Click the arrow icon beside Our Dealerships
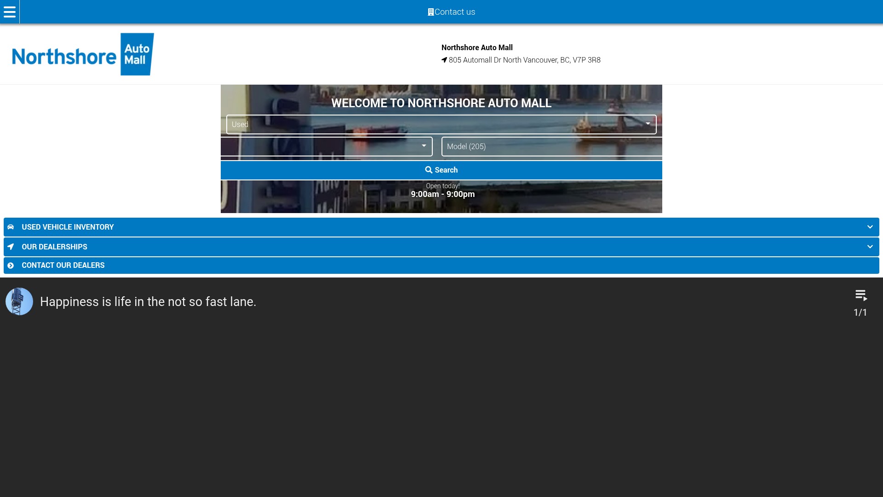Viewport: 883px width, 497px height. pyautogui.click(x=11, y=247)
